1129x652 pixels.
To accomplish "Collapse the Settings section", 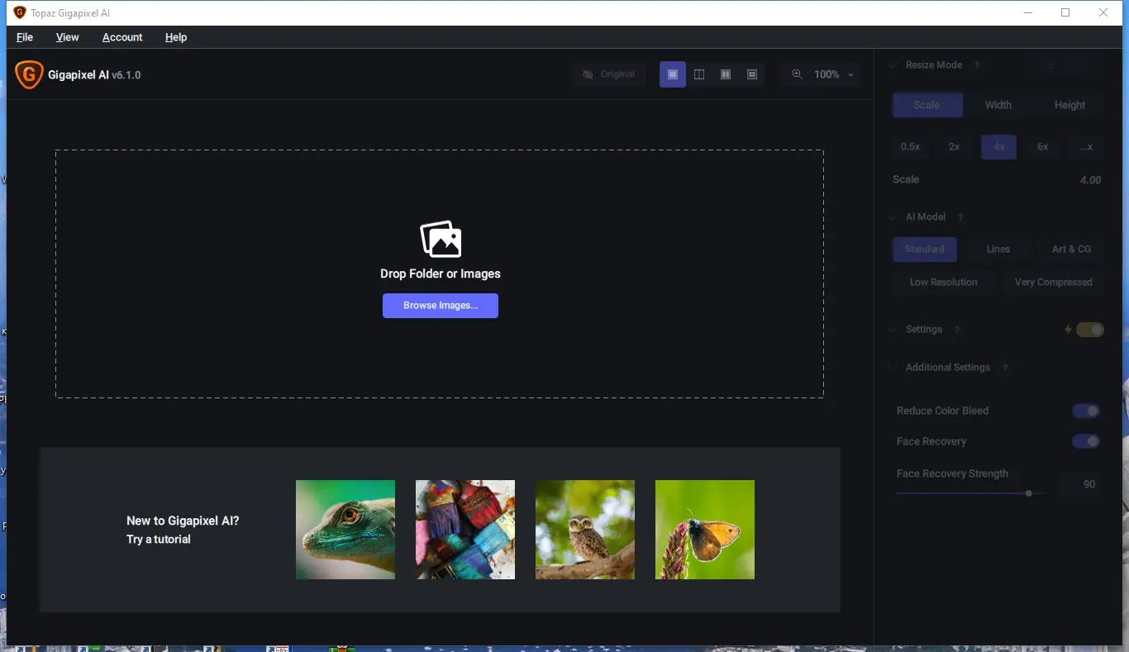I will 892,330.
